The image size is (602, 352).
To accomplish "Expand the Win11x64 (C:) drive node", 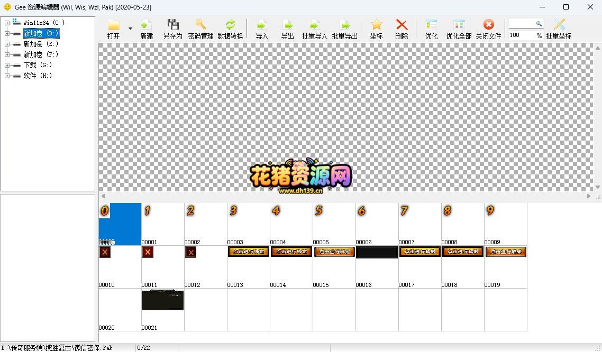I will pyautogui.click(x=7, y=23).
